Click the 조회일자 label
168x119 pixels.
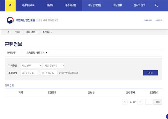pyautogui.click(x=13, y=73)
